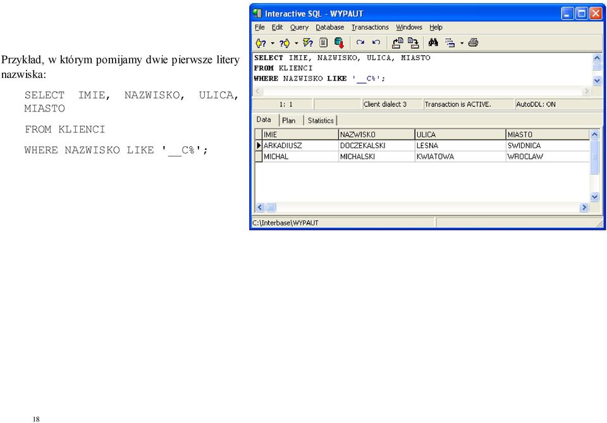Select the KWIATOWA cell

461,156
